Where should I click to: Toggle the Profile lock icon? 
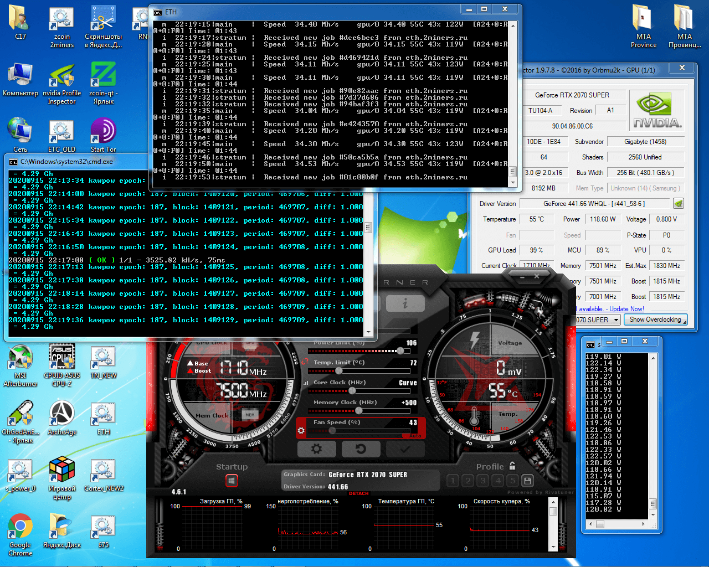click(x=512, y=466)
